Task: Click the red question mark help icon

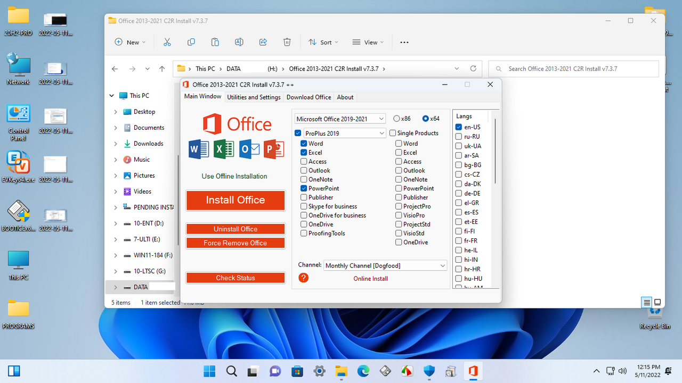Action: coord(303,278)
